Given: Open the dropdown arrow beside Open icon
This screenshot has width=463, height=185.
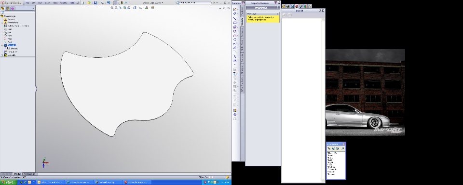Looking at the screenshot, I should (x=92, y=3).
